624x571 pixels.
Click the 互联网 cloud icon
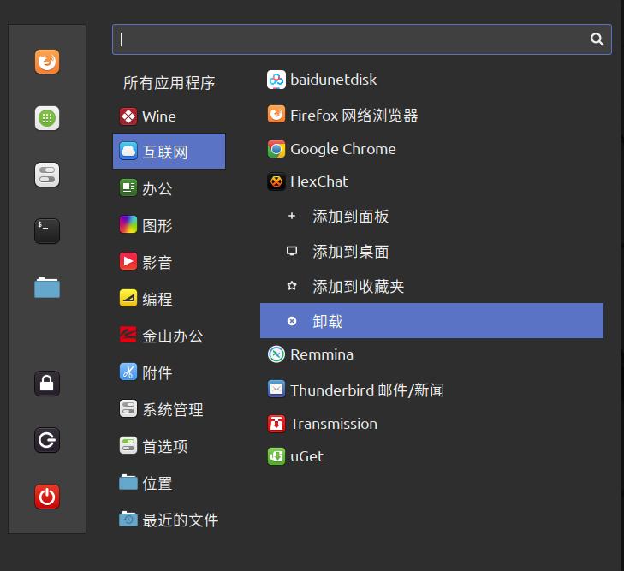coord(128,152)
